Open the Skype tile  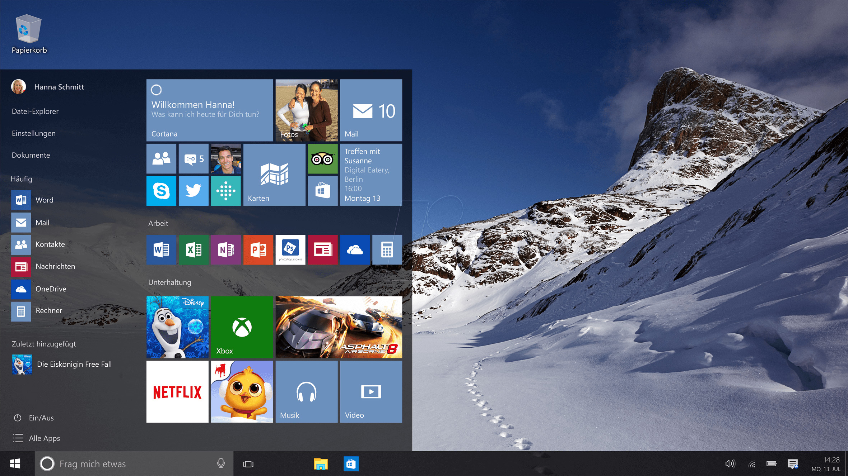(161, 191)
